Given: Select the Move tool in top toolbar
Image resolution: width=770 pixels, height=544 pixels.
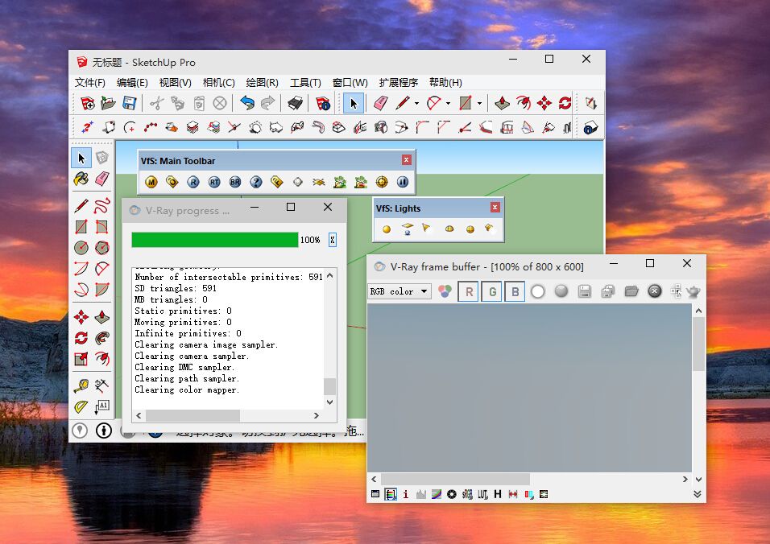Looking at the screenshot, I should point(544,103).
